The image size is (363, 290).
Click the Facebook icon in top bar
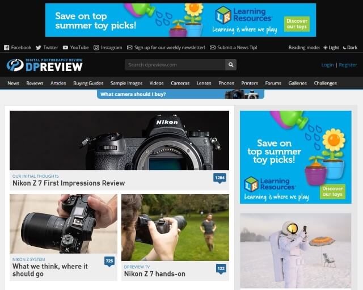[6, 48]
